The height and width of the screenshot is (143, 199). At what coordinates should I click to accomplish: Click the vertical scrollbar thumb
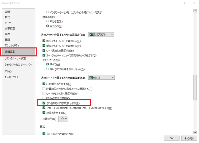(x=195, y=87)
